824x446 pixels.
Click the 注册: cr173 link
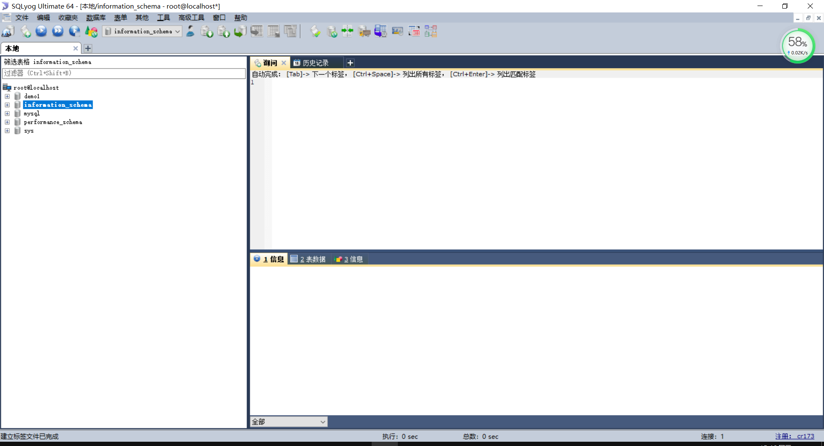coord(795,436)
